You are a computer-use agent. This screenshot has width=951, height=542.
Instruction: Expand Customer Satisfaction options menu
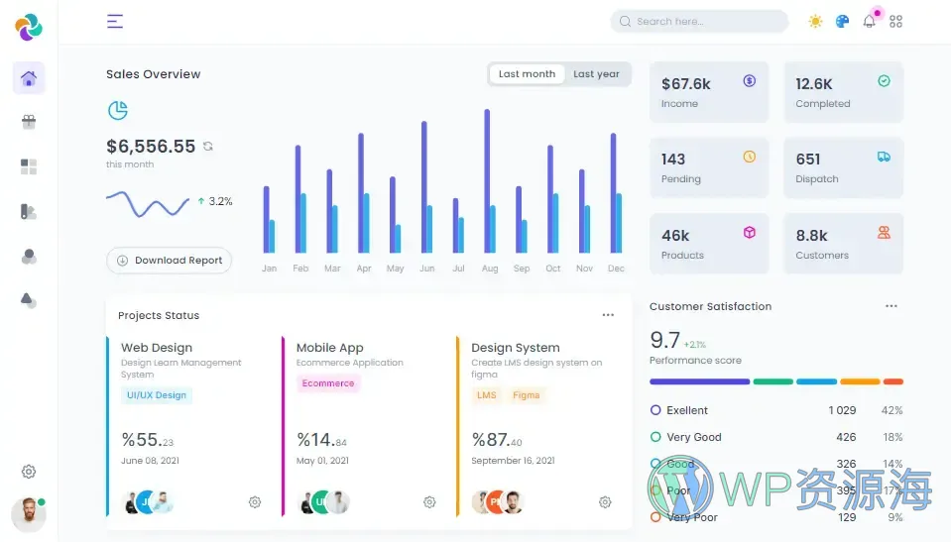click(x=892, y=306)
